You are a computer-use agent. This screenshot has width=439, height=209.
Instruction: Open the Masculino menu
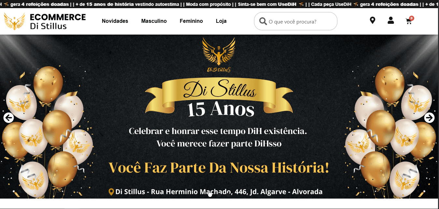tap(154, 21)
